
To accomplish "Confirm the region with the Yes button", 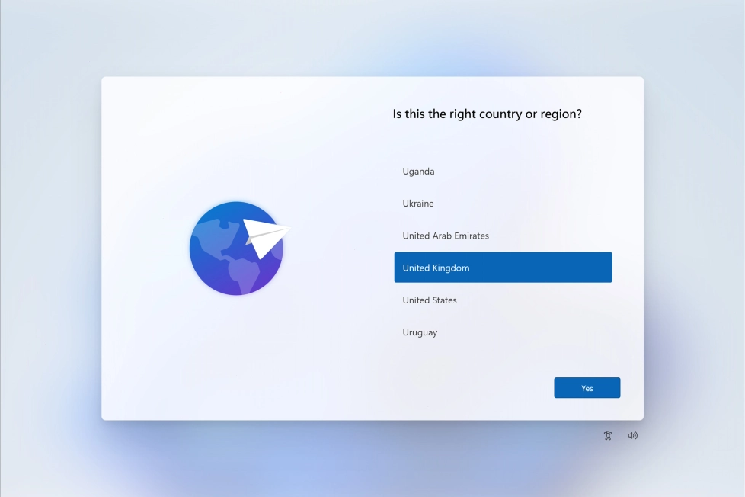I will coord(587,387).
